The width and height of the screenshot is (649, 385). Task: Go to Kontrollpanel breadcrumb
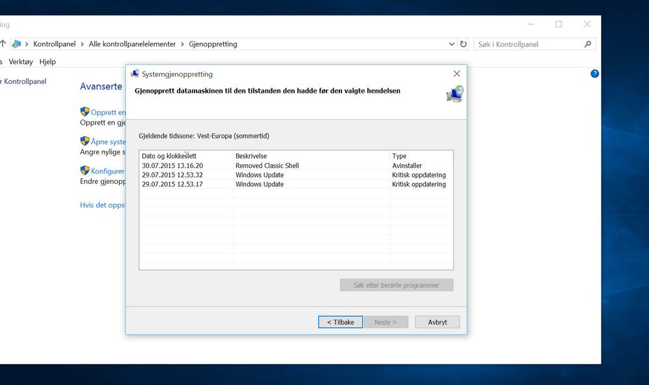55,44
